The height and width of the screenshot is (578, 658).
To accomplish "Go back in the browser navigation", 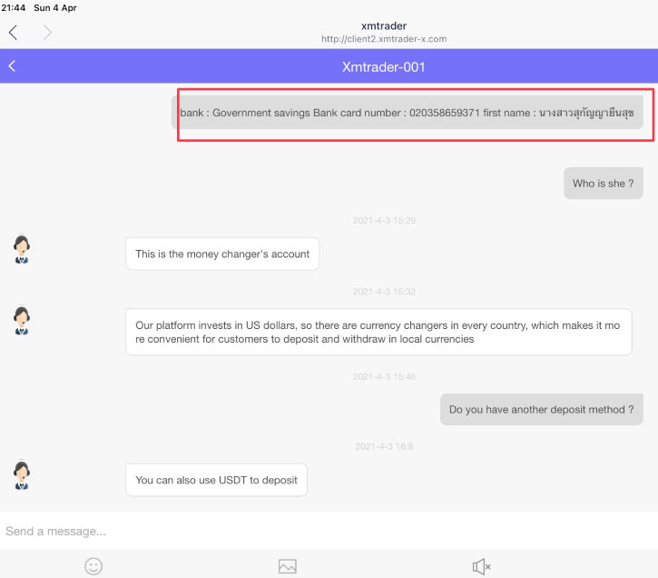I will click(x=13, y=33).
